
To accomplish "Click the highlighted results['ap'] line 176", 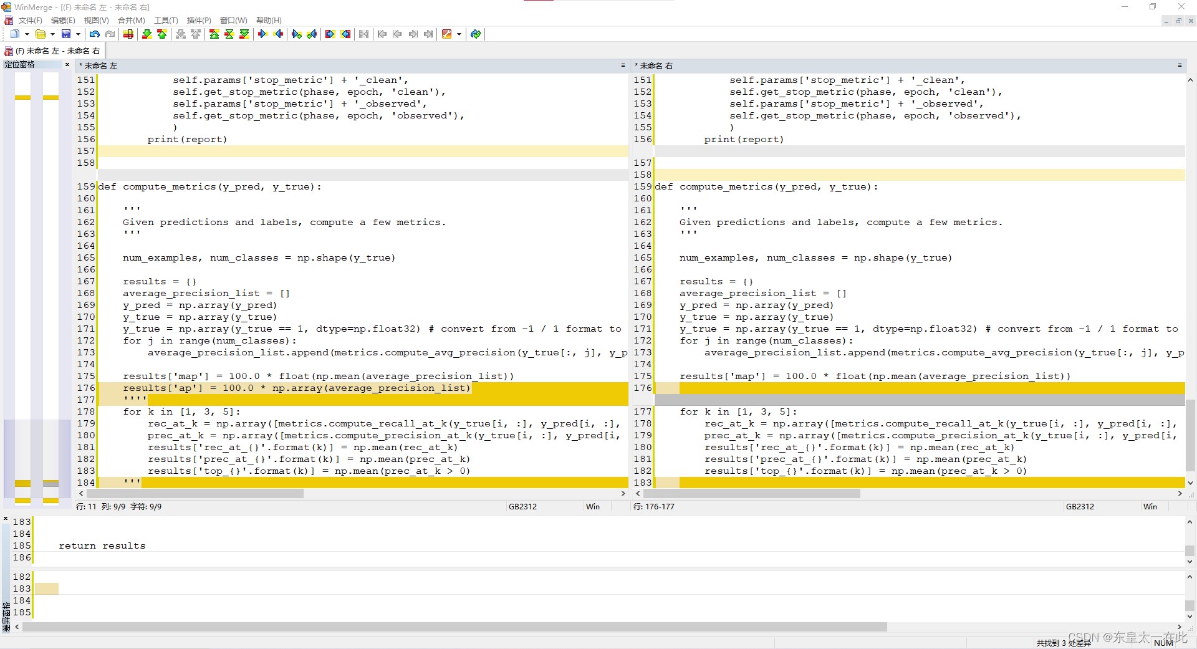I will (363, 388).
